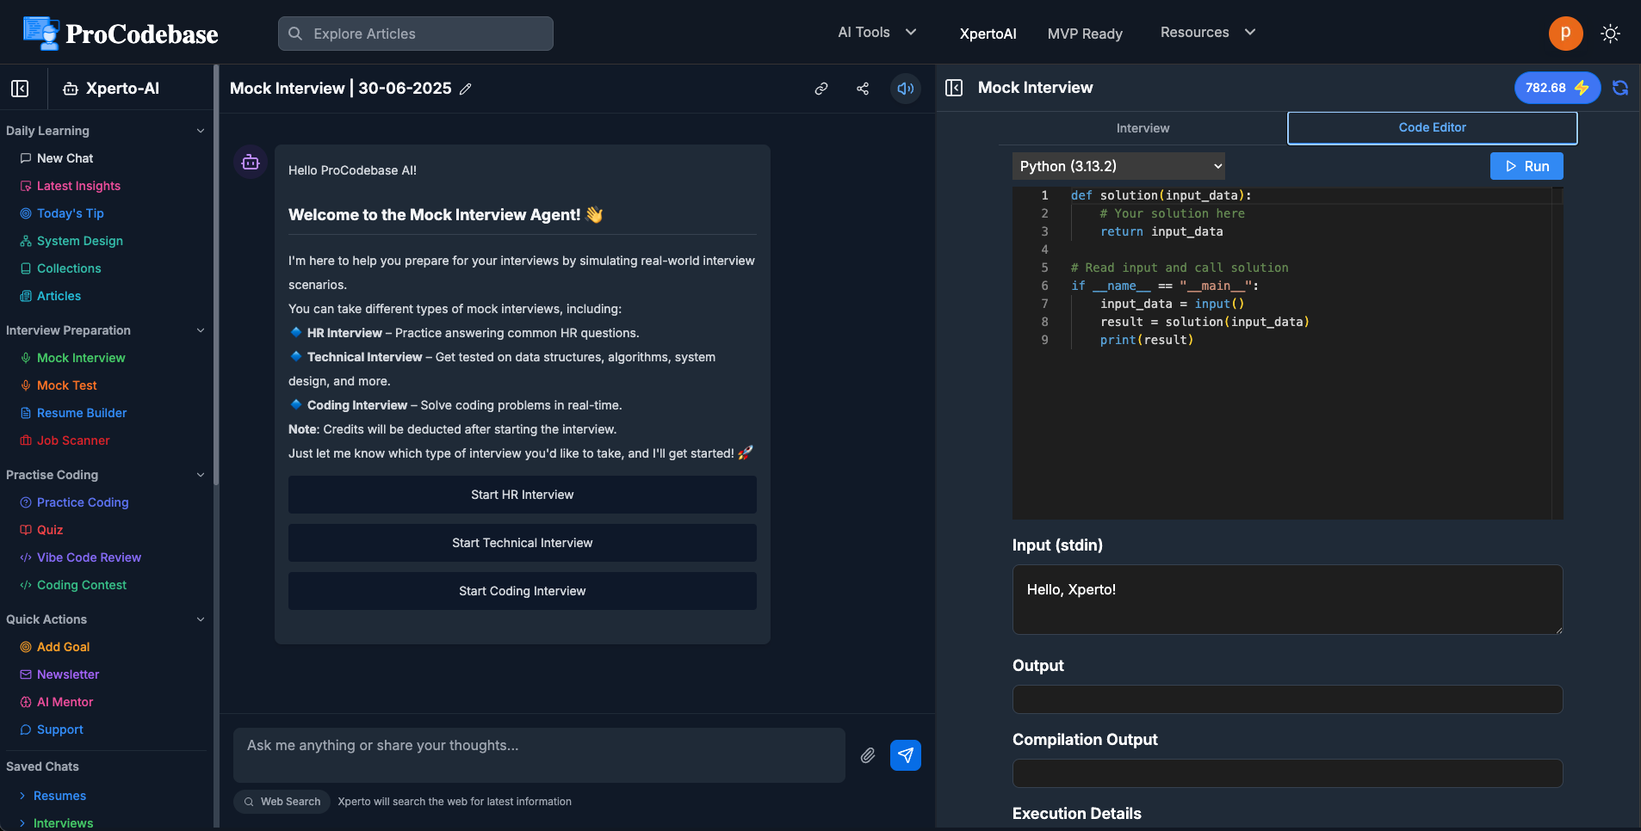Share the mock interview chat
The image size is (1641, 831).
tap(863, 89)
